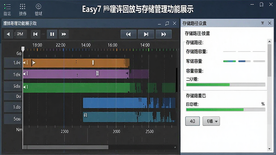Click the 存储路径: label
The height and width of the screenshot is (155, 276).
coord(195,43)
